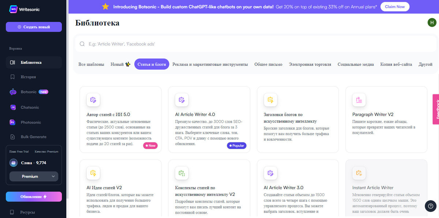This screenshot has width=439, height=218.
Task: Click the Конспекты статей по искусственному интеллекту V2 title
Action: [x=205, y=191]
